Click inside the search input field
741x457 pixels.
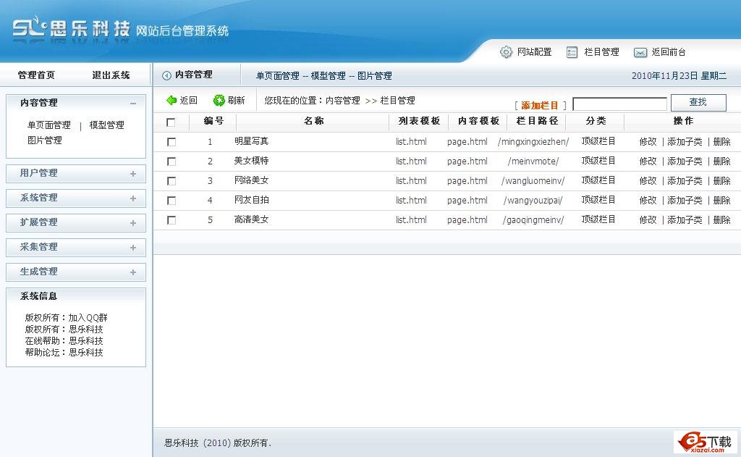click(x=619, y=102)
